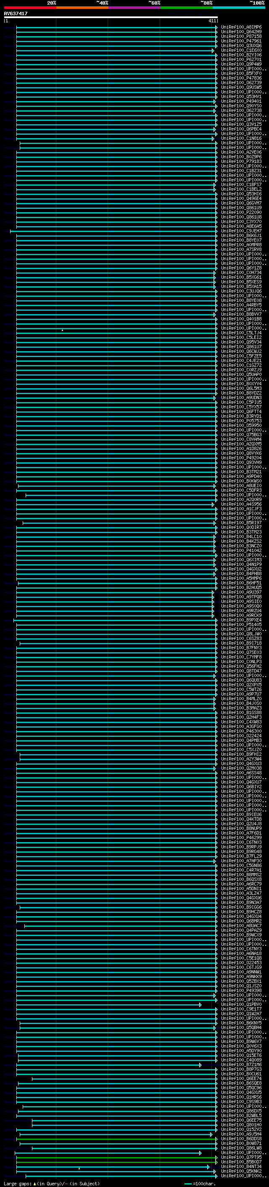Select the UniRef100_C1BZ31 label
This screenshot has height=1187, width=269.
[241, 171]
